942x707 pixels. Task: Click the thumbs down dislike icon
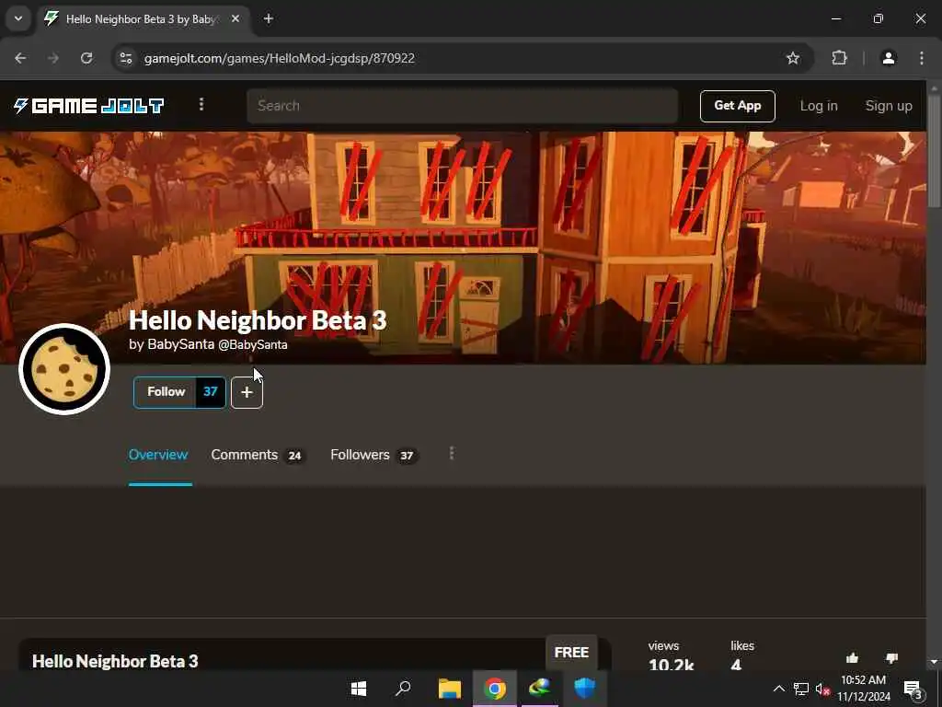891,658
